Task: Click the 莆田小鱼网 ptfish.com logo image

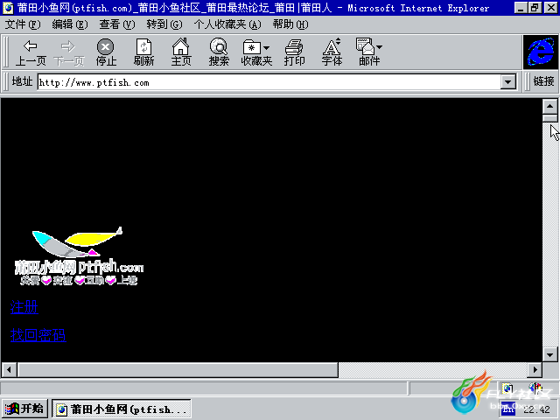Action: point(79,256)
